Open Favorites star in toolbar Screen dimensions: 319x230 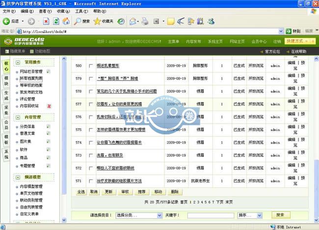pos(97,21)
